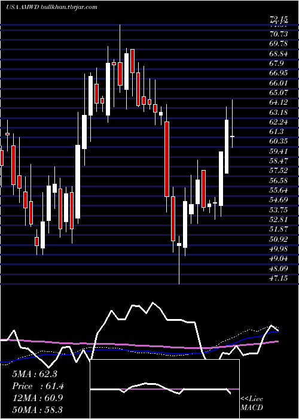This screenshot has height=419, width=299.
Task: Click the 51.87 price axis label
Action: coord(279,229)
